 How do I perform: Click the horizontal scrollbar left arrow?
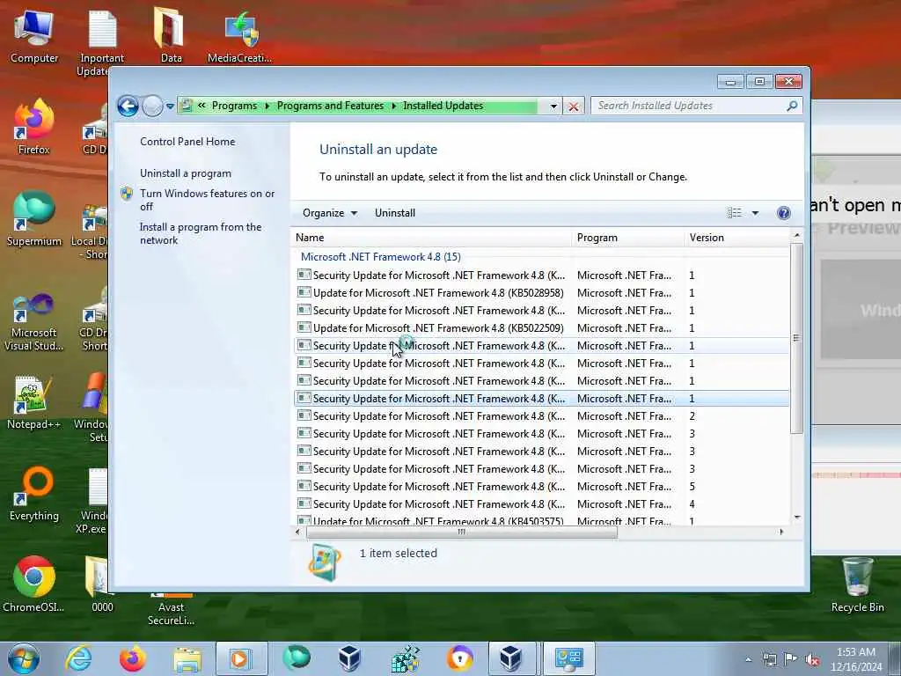297,533
